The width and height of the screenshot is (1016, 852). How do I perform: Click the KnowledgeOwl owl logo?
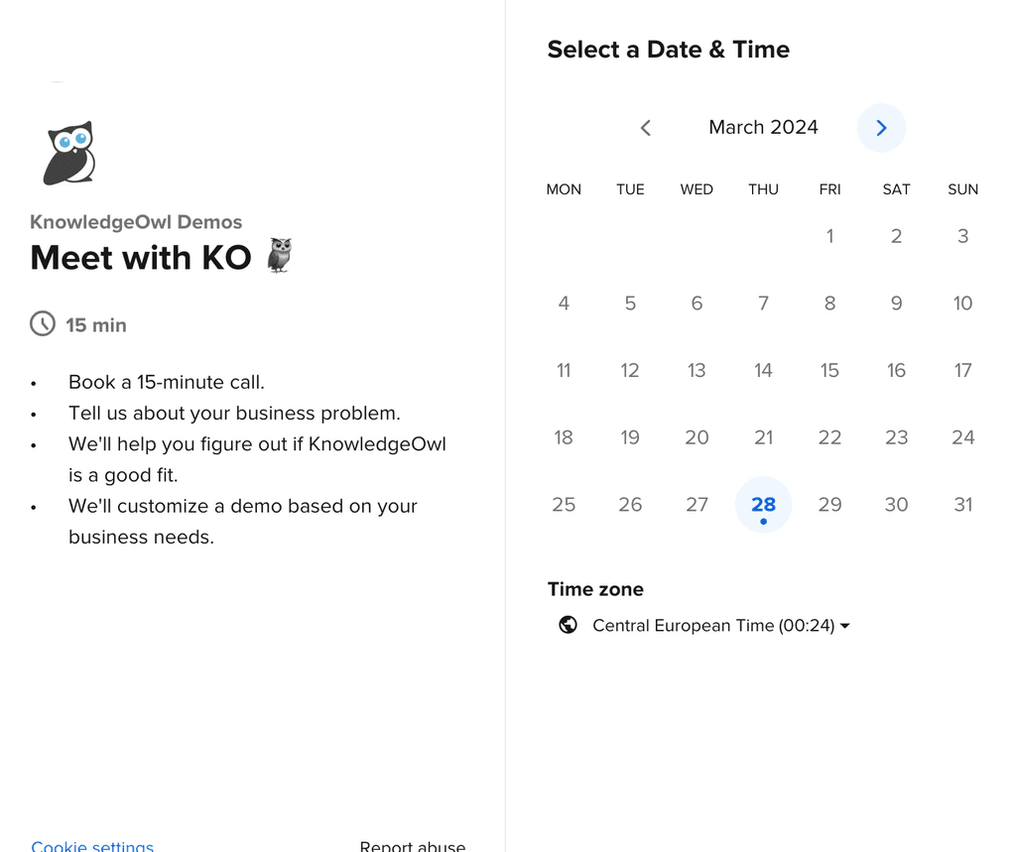(x=67, y=151)
